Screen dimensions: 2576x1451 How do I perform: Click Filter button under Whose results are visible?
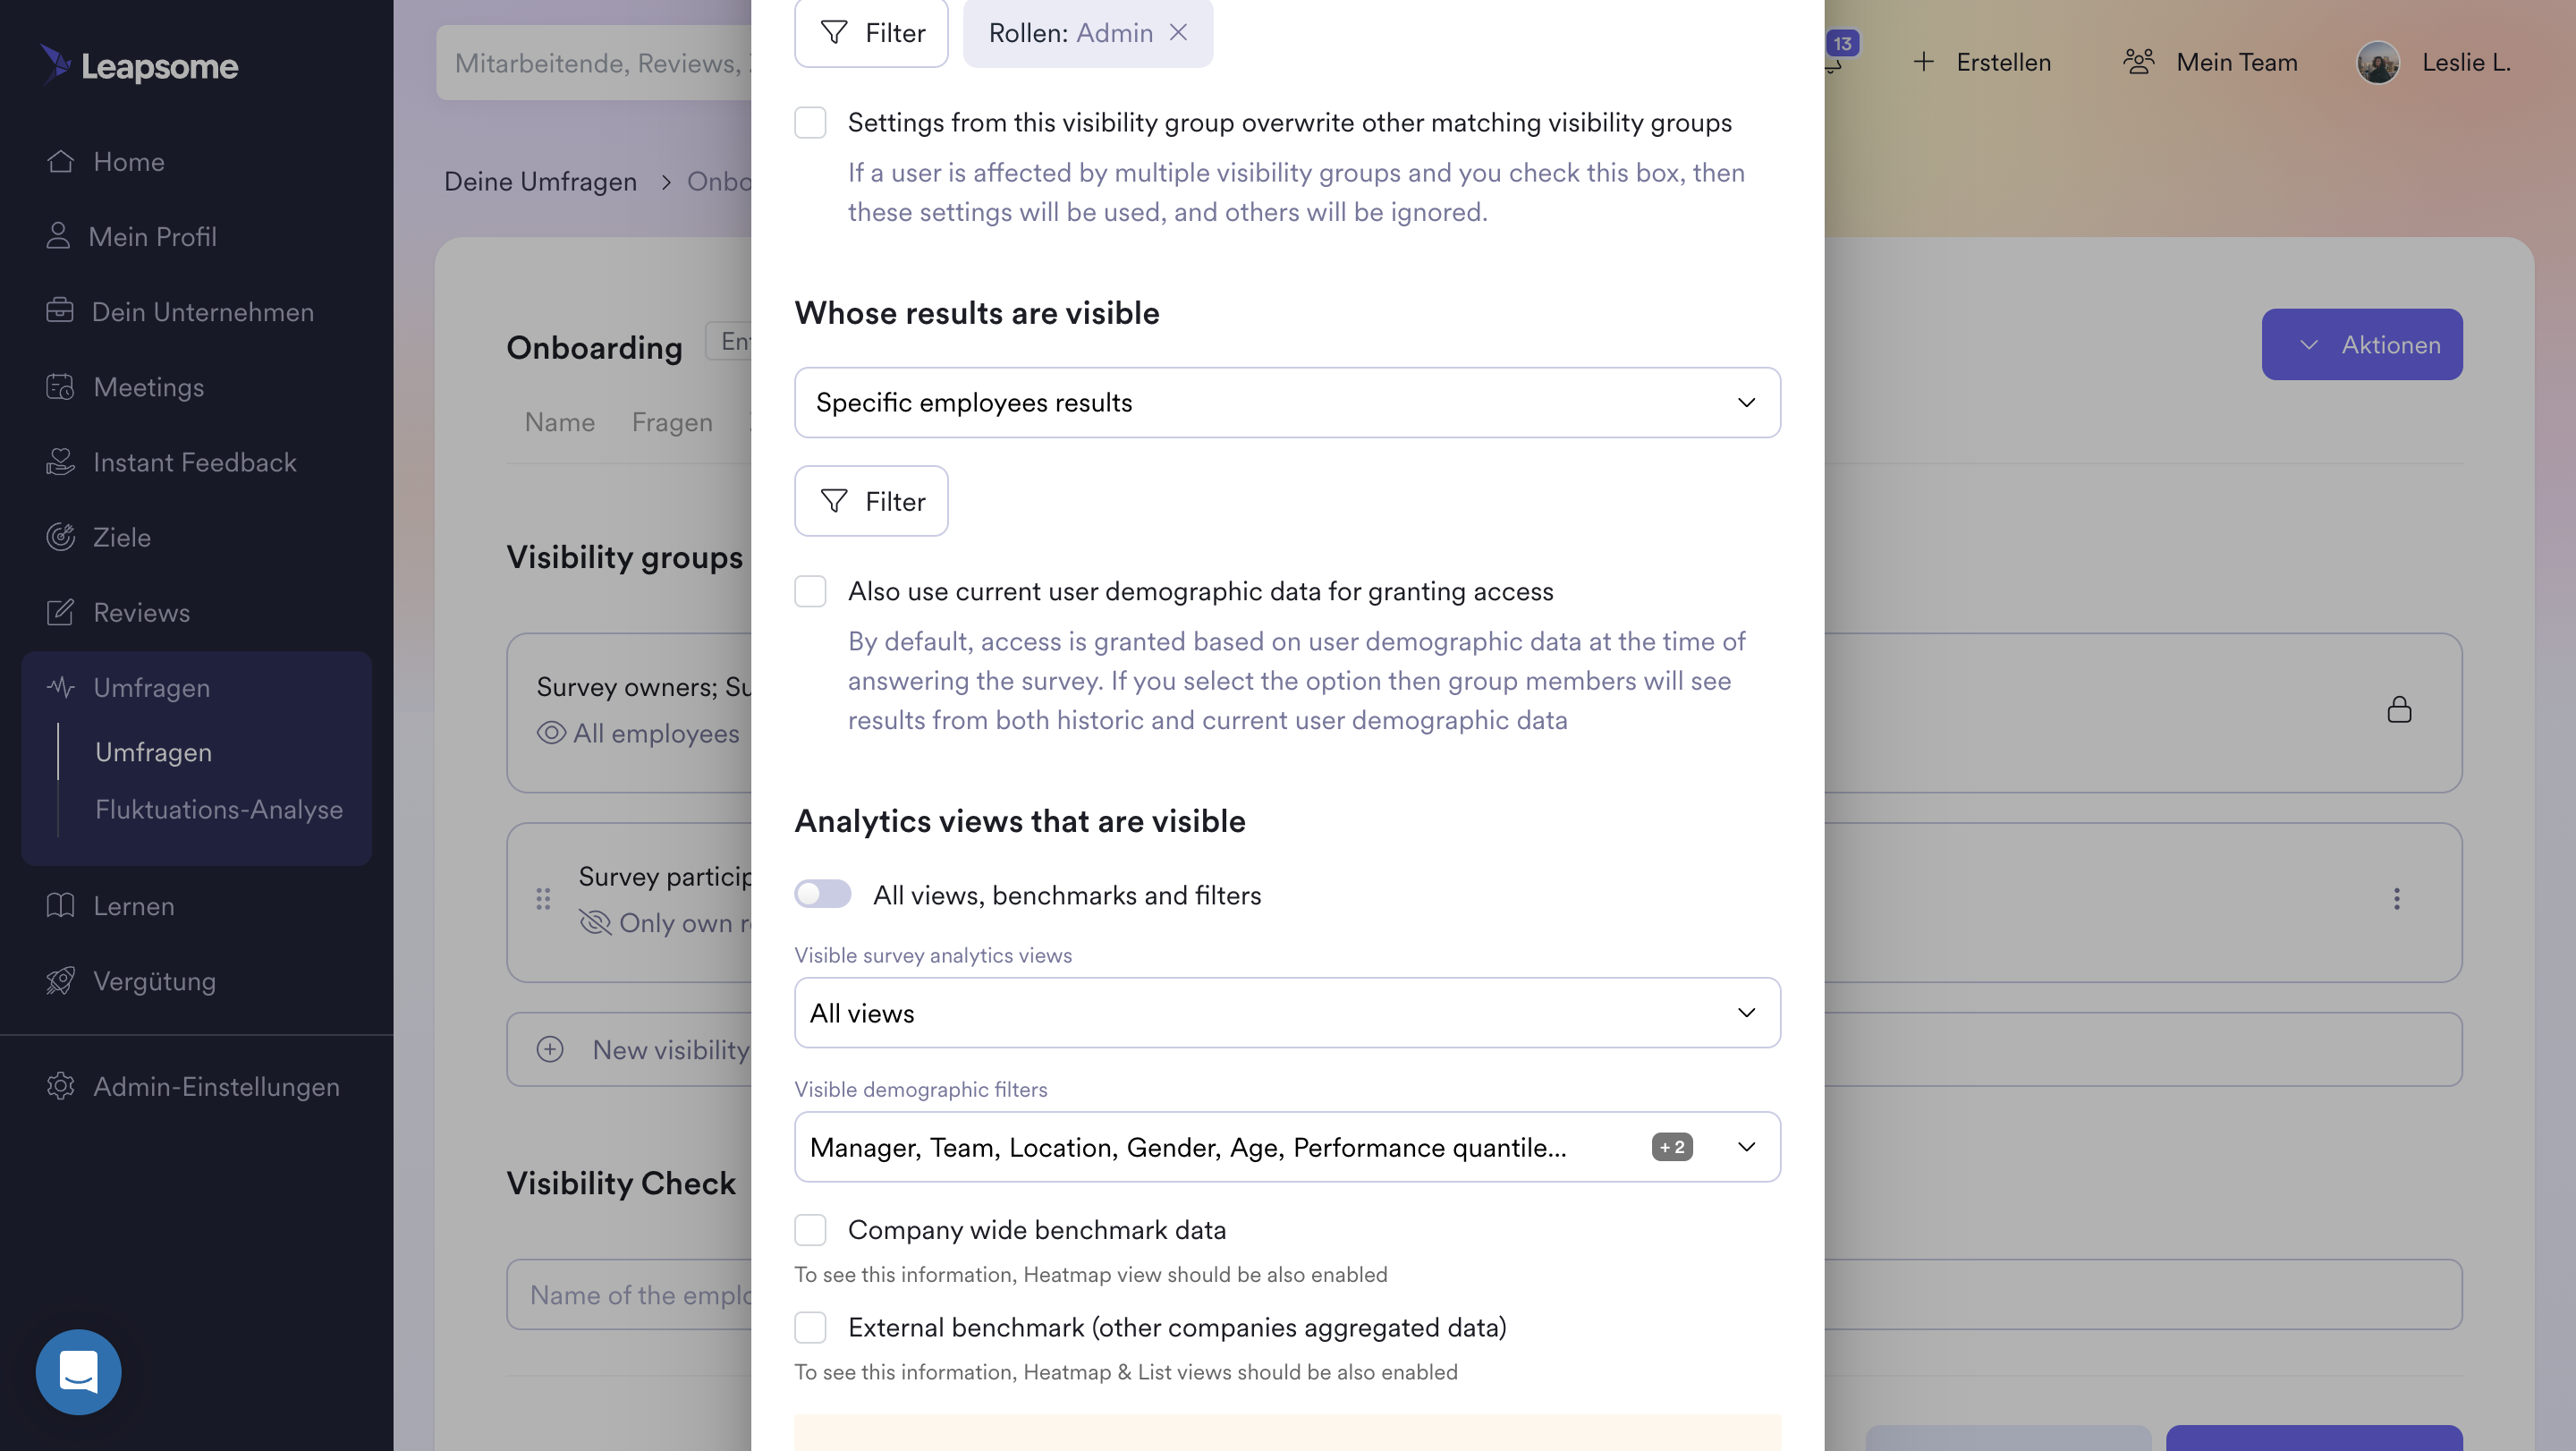(x=871, y=501)
